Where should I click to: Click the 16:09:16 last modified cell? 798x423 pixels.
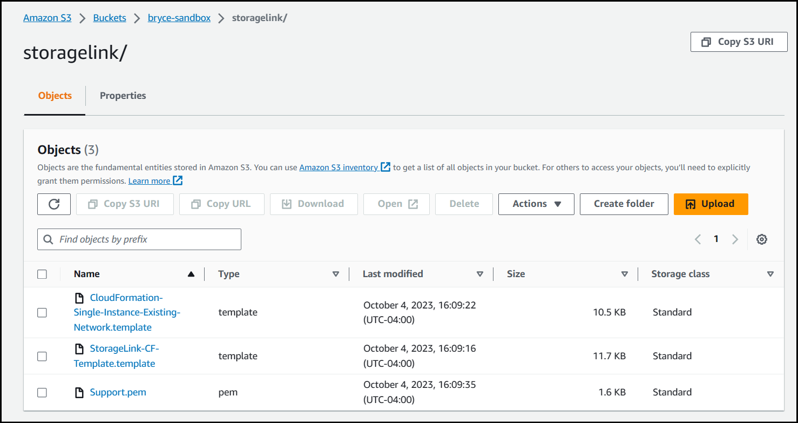click(420, 357)
